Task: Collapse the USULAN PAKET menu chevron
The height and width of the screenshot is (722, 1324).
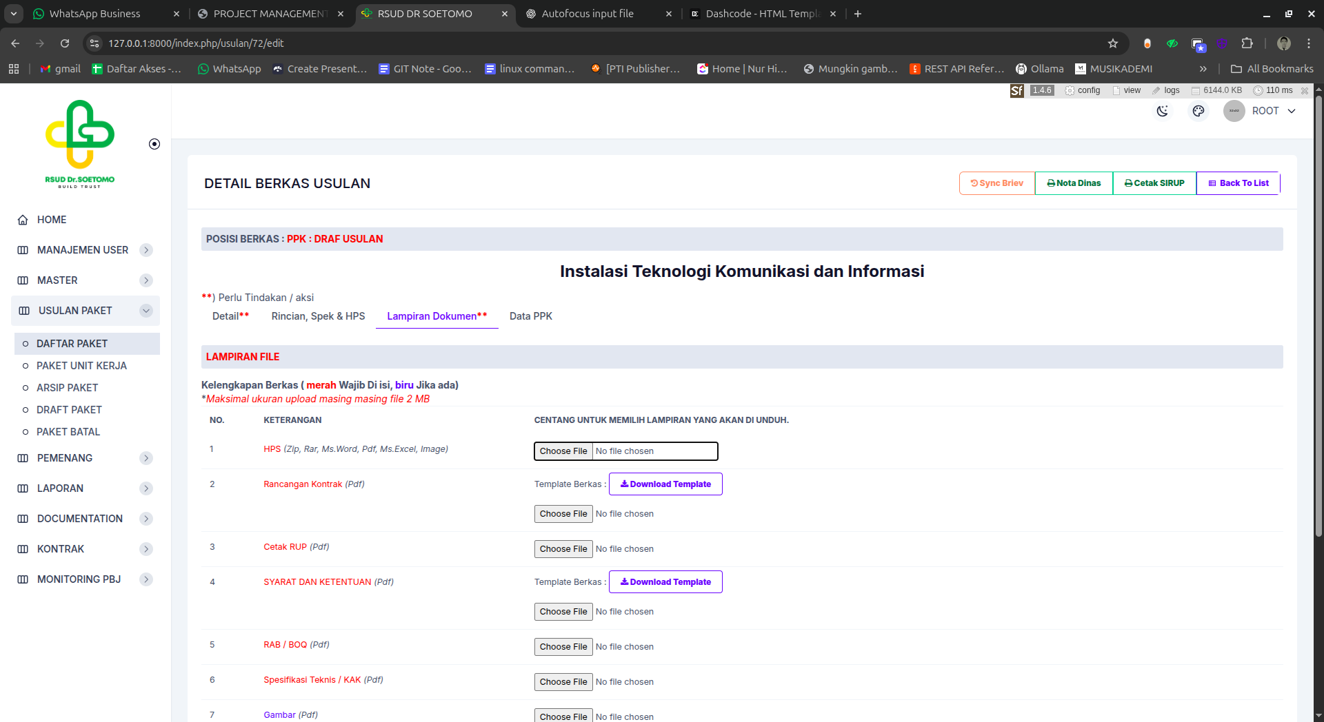Action: coord(146,311)
